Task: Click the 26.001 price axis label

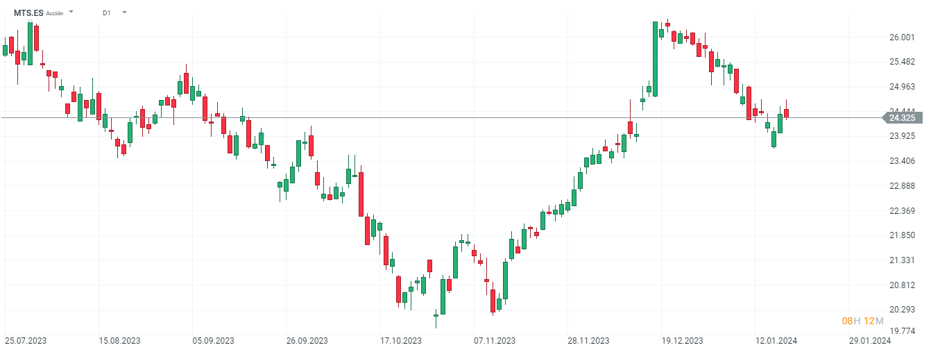Action: pos(902,37)
